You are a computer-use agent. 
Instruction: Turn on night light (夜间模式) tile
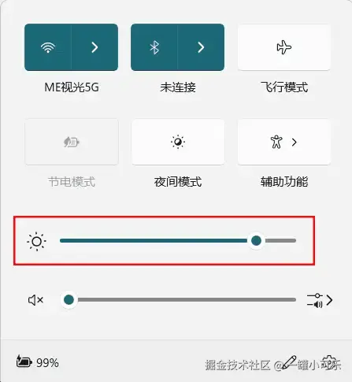point(178,142)
